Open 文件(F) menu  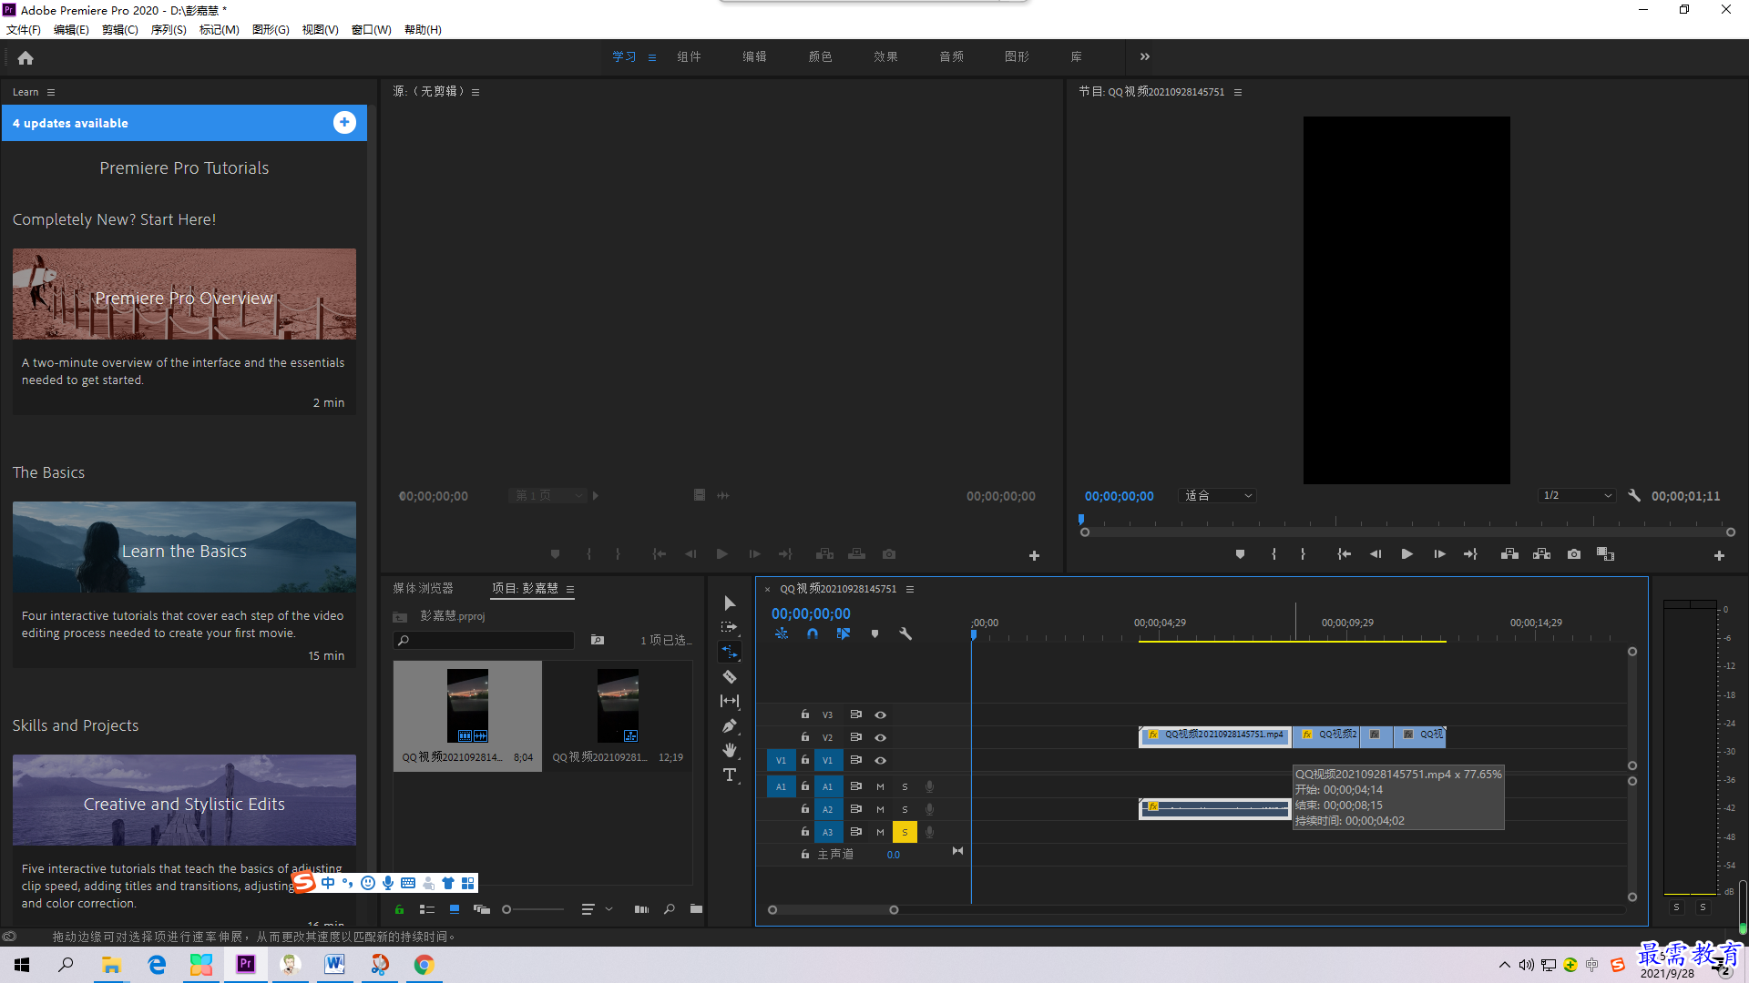24,30
